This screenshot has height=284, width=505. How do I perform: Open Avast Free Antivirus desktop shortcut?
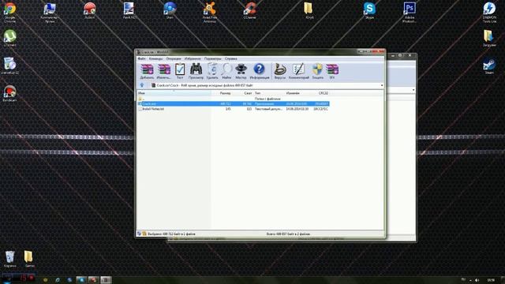click(x=210, y=12)
